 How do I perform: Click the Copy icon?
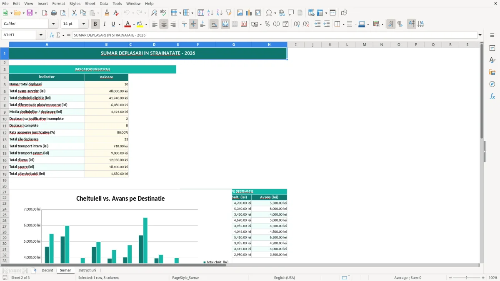pos(83,13)
